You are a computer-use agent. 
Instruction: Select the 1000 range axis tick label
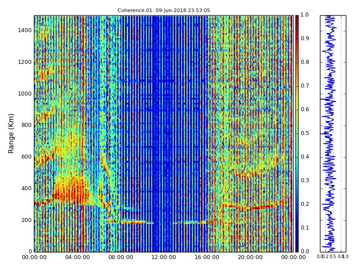click(x=25, y=94)
